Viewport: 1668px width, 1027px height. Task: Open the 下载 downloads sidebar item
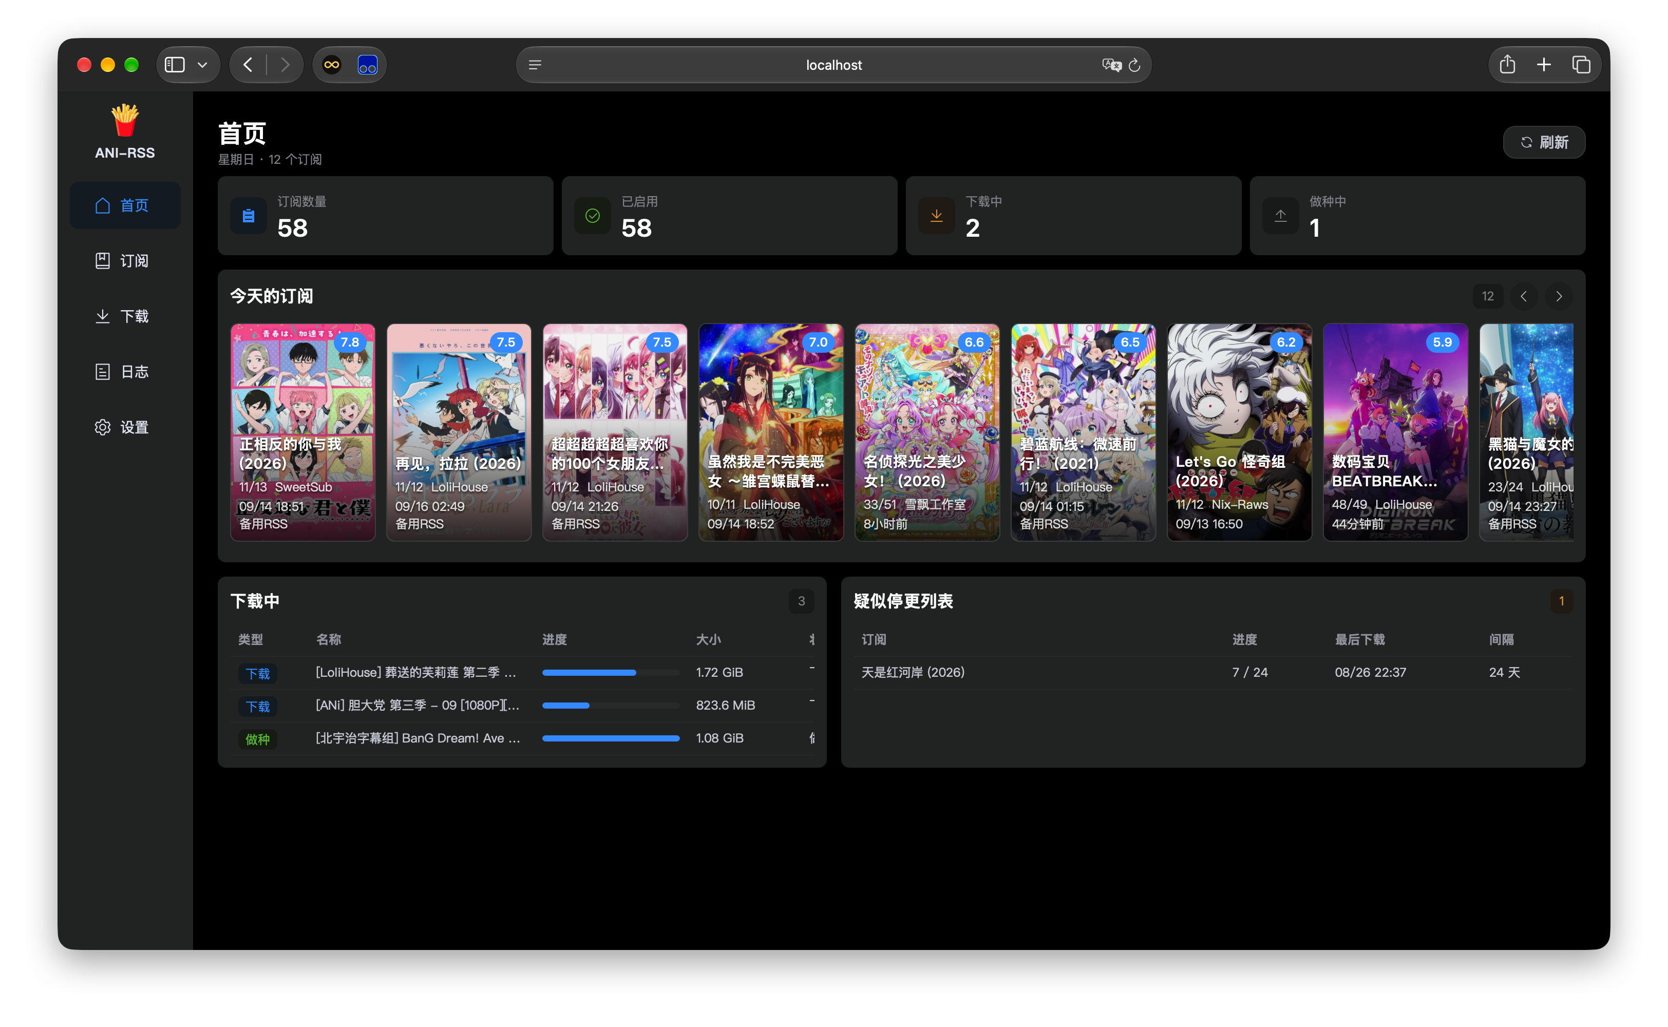125,316
